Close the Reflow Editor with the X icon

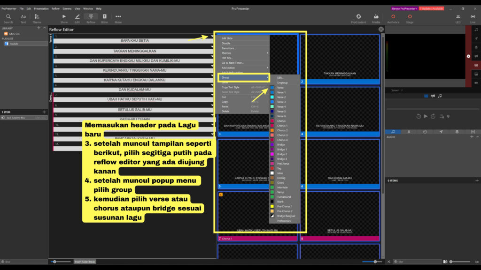tap(381, 30)
